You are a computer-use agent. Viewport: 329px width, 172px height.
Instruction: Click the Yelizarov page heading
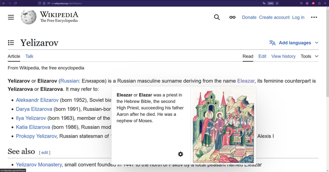[39, 43]
